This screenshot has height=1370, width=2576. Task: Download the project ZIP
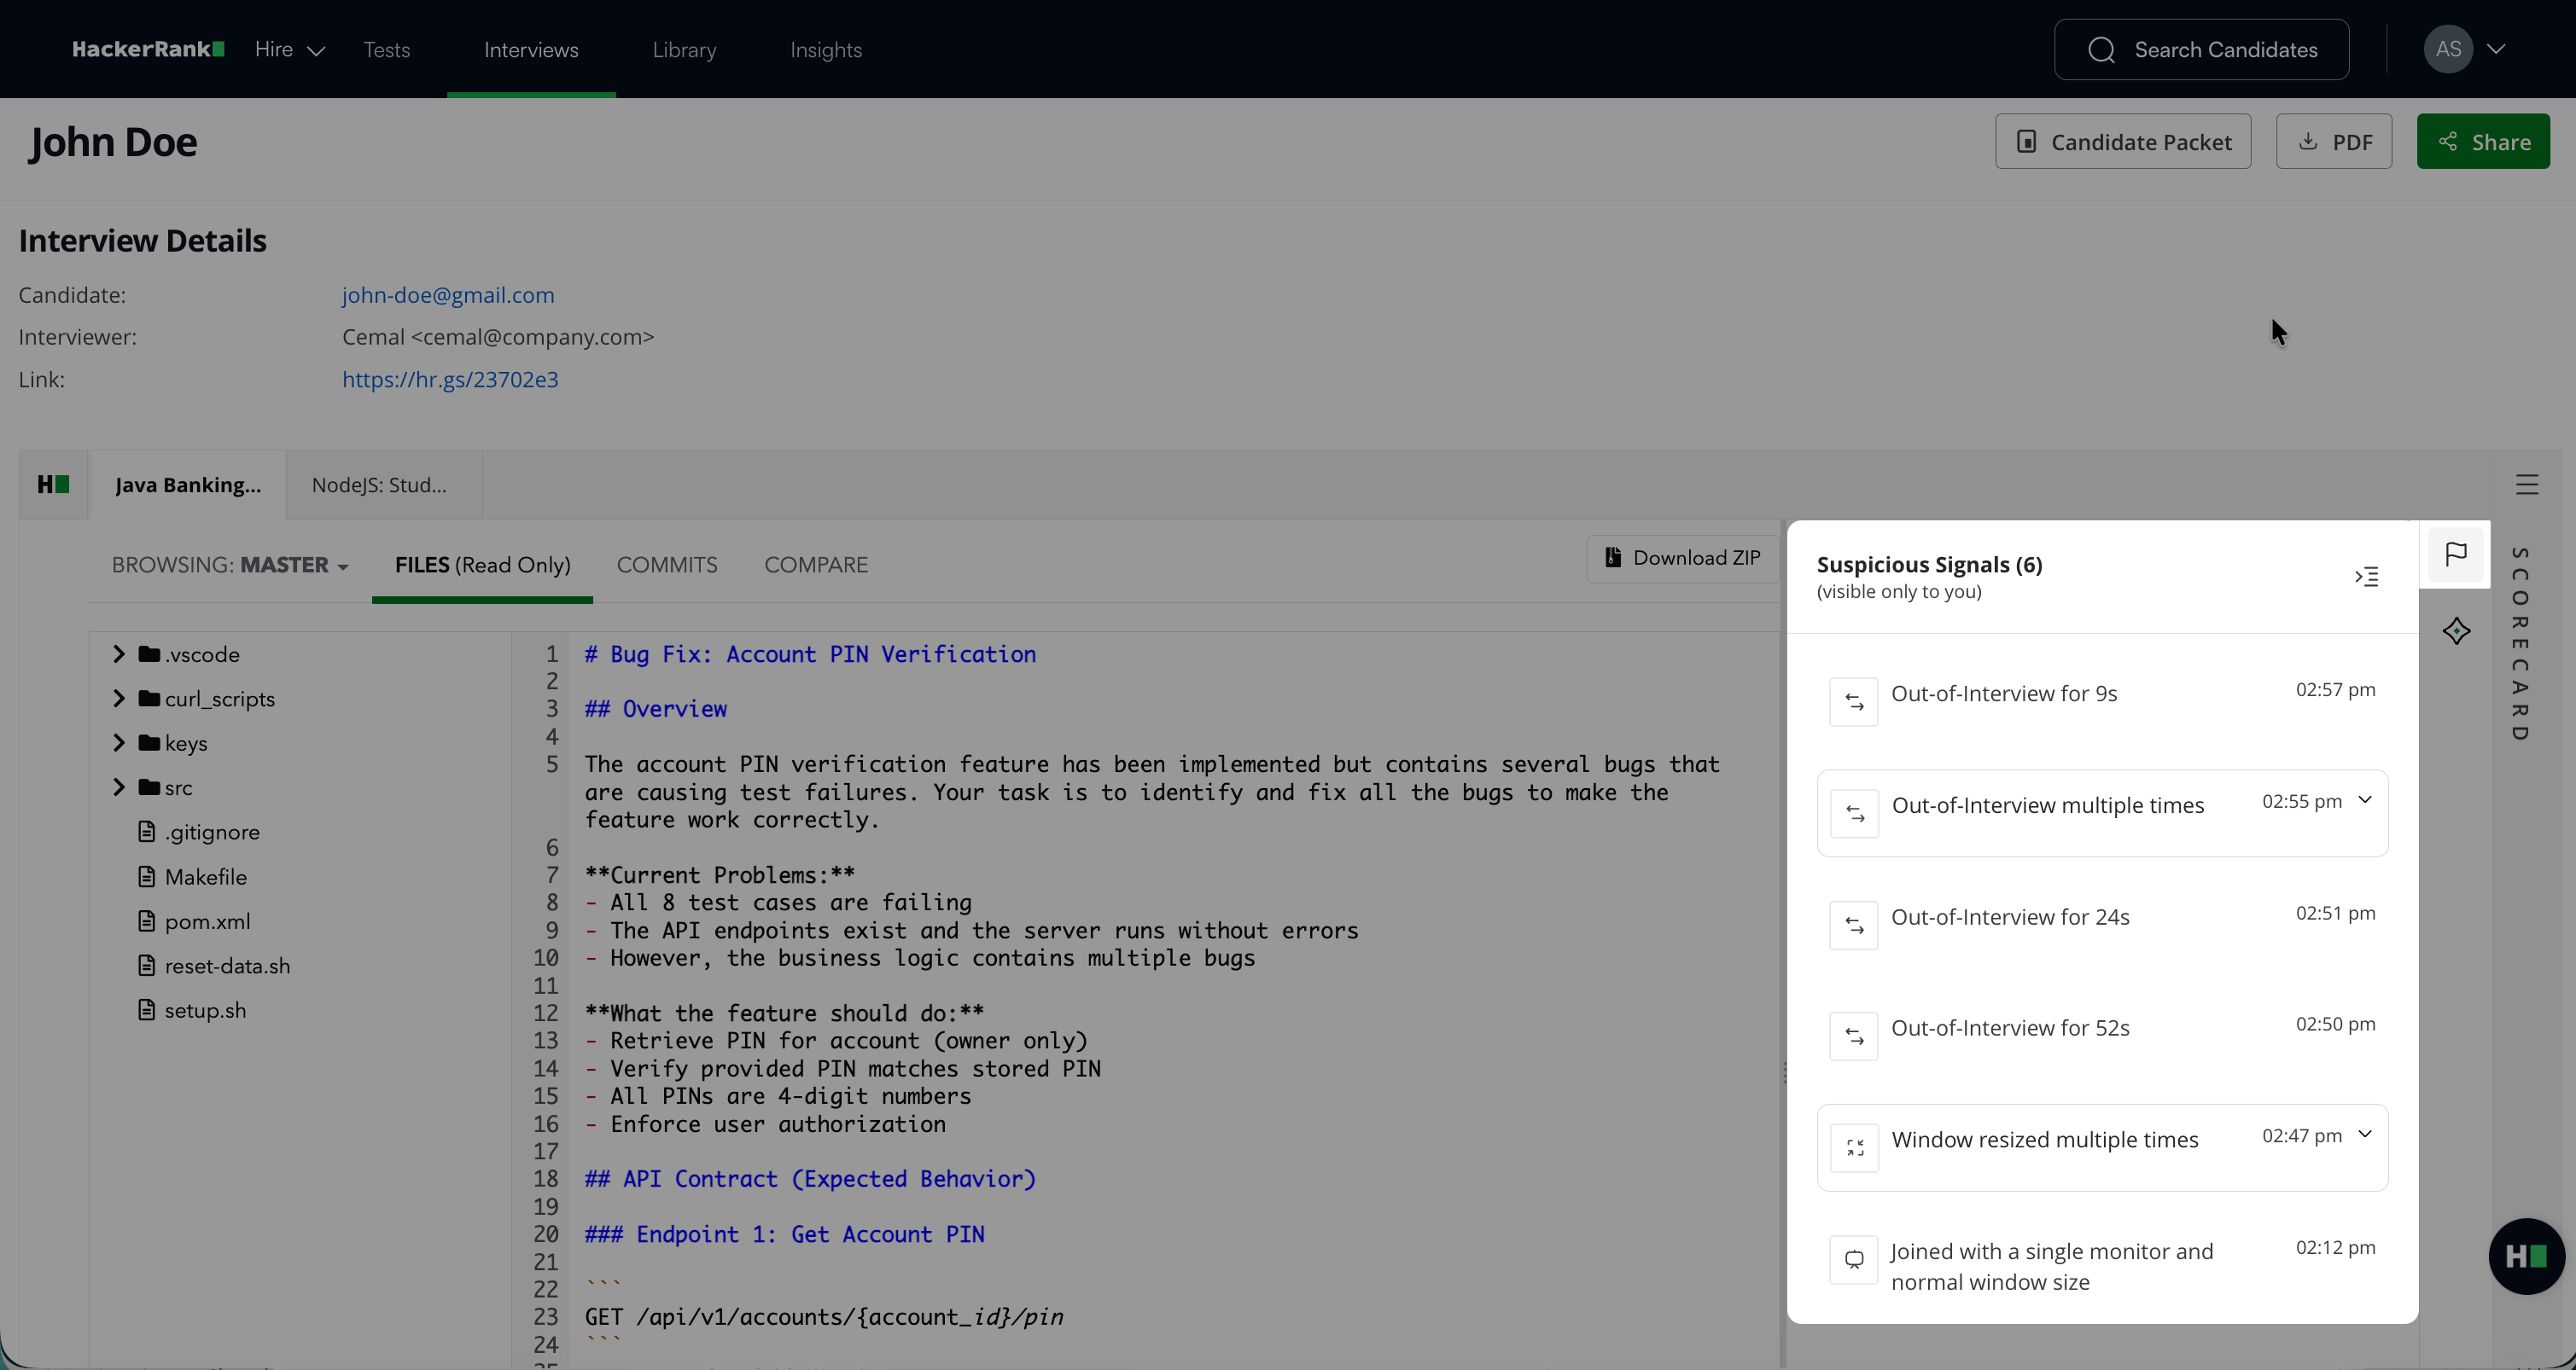pyautogui.click(x=1682, y=558)
